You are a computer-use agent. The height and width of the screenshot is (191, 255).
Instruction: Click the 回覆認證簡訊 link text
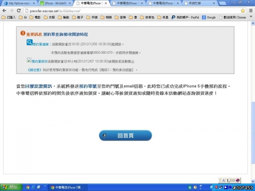(x=39, y=86)
